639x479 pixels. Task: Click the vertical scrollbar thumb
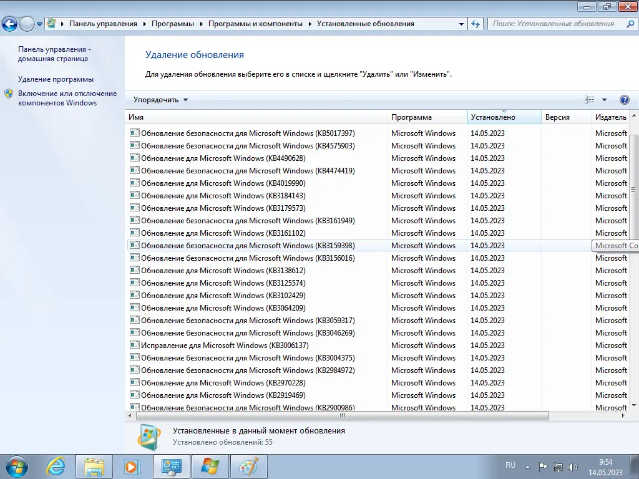click(633, 189)
